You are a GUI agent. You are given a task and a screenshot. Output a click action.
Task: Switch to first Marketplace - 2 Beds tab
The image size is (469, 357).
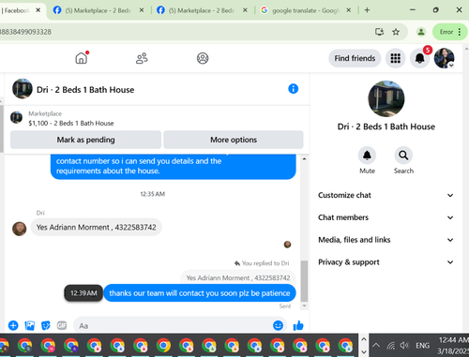[98, 10]
